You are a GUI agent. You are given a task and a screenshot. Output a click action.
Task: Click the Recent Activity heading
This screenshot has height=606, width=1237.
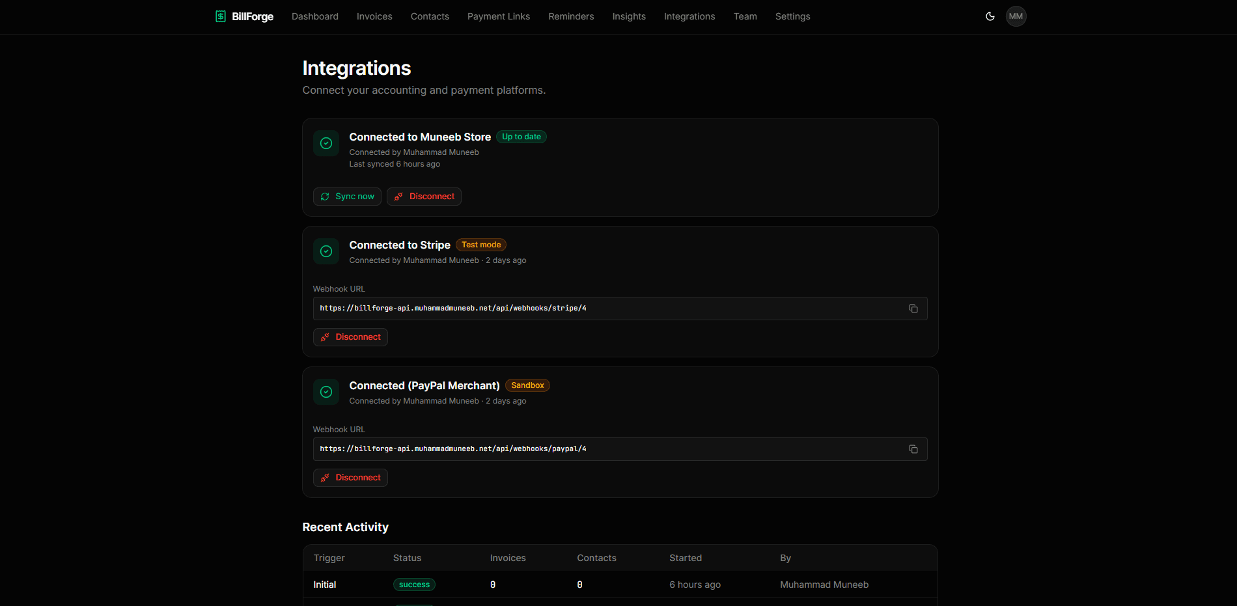(346, 527)
